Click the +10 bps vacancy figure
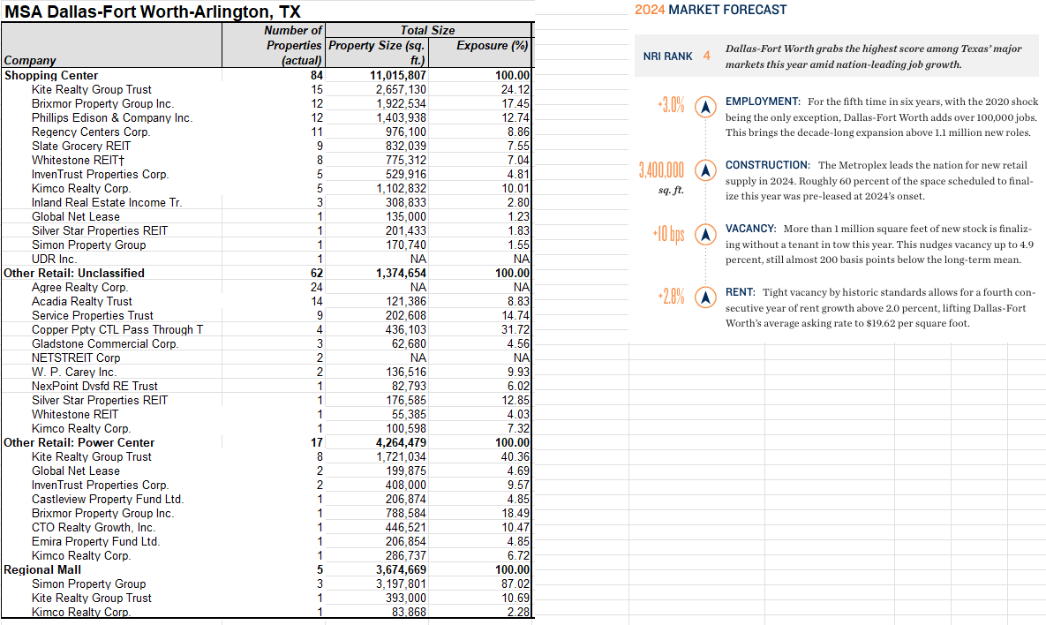The image size is (1046, 625). (668, 235)
